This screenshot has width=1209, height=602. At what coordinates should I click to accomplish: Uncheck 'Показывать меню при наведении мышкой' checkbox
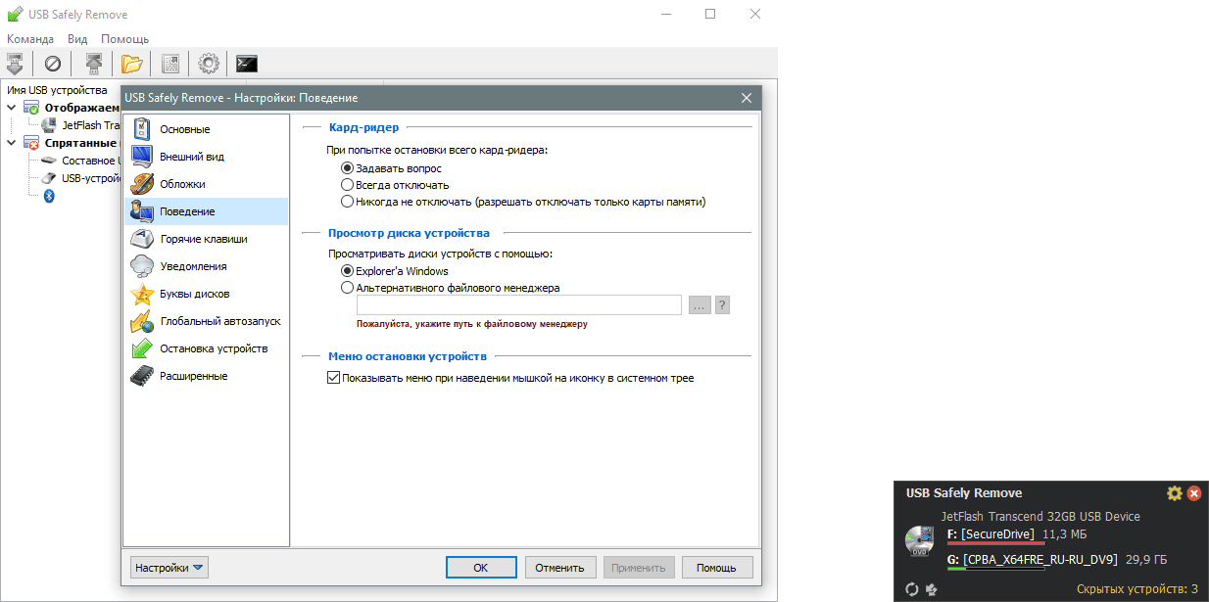coord(333,378)
